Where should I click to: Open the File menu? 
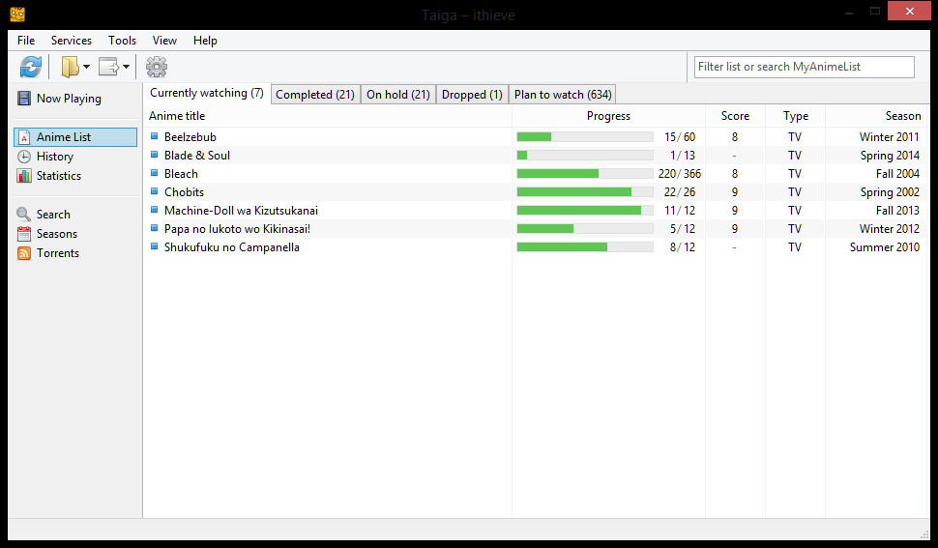[26, 40]
